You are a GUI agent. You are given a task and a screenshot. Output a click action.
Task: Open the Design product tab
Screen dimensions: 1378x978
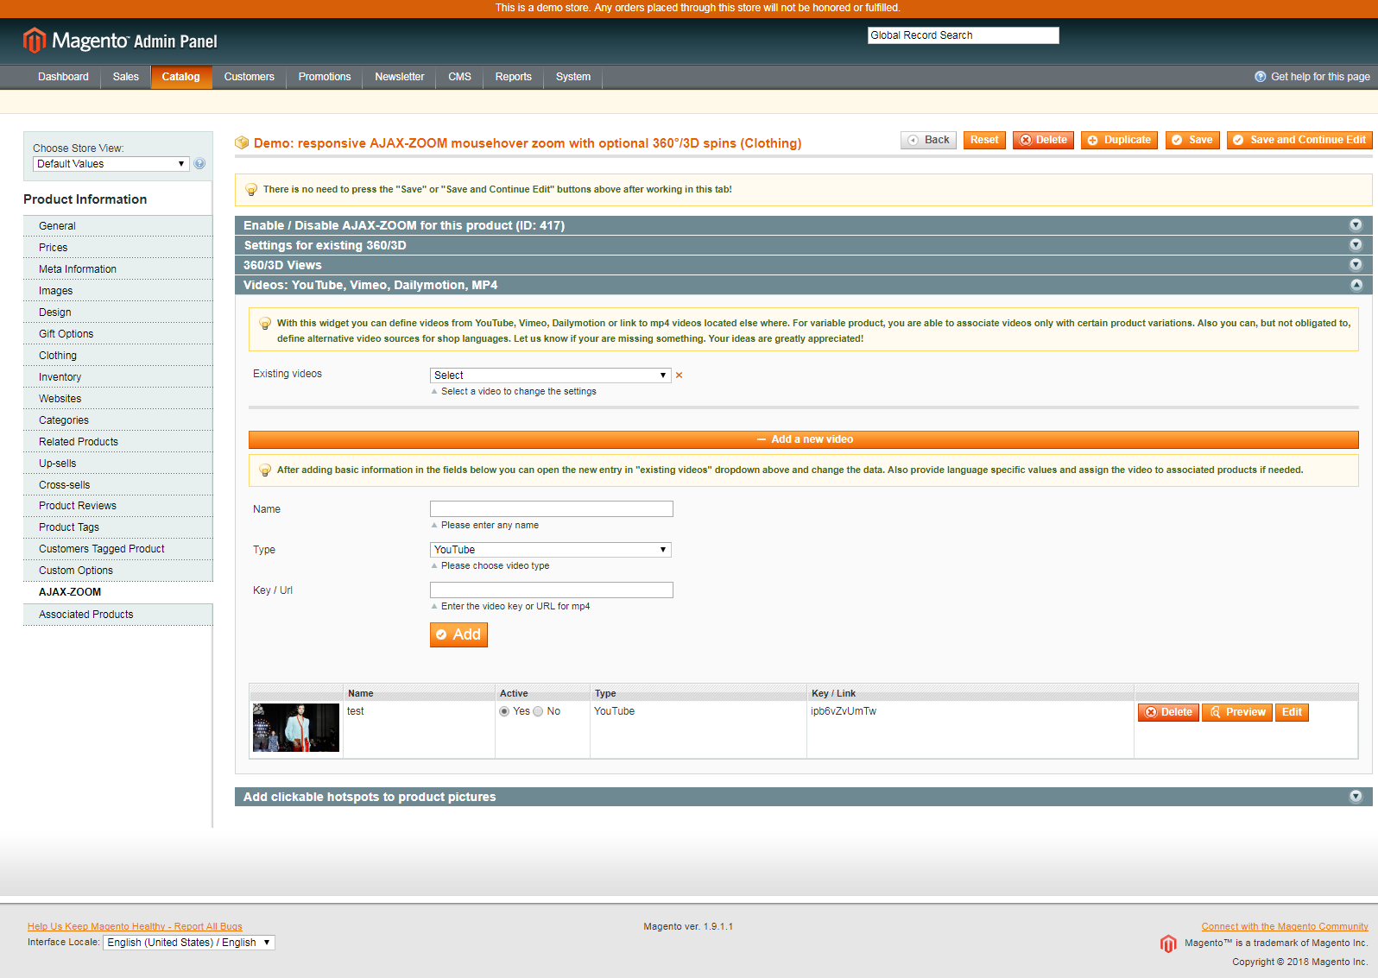(x=117, y=312)
